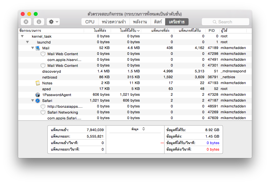
Task: Collapse the launchd disclosure triangle
Action: (x=27, y=42)
